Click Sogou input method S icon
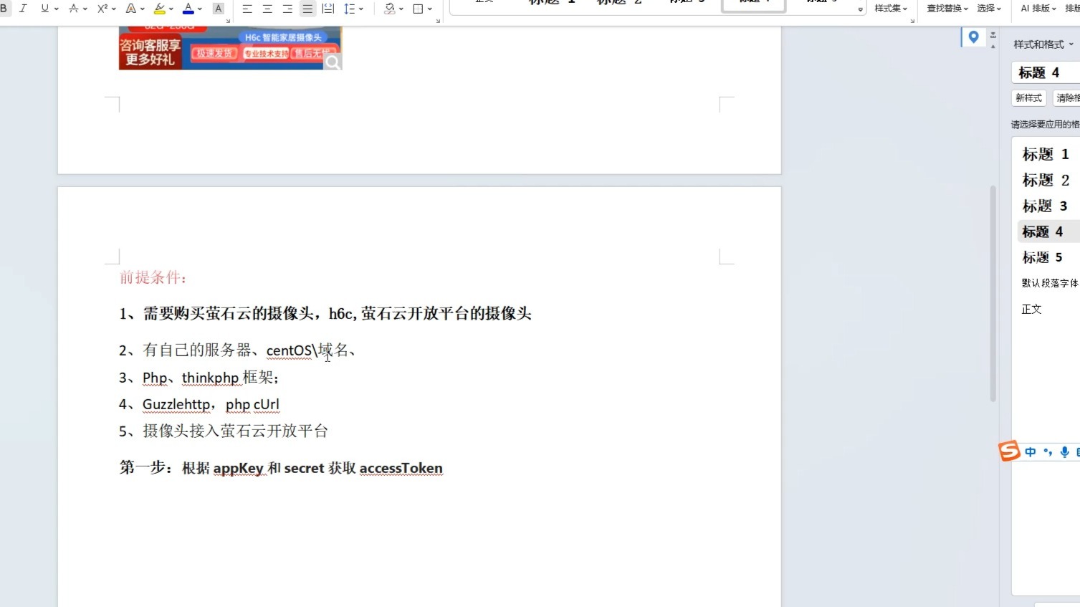The image size is (1080, 607). [1009, 451]
